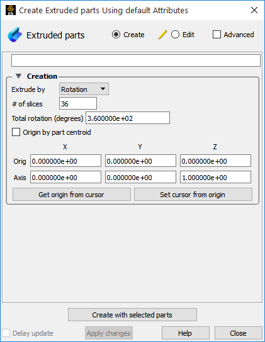Click the # of slices label
The height and width of the screenshot is (342, 265).
[x=27, y=104]
